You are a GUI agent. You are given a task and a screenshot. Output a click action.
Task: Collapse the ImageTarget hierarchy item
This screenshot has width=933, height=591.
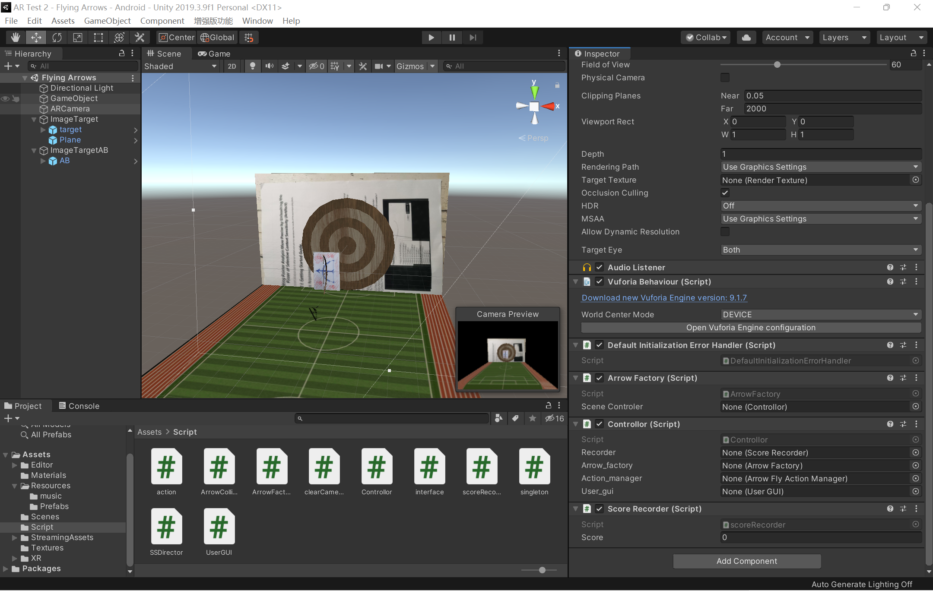tap(34, 120)
